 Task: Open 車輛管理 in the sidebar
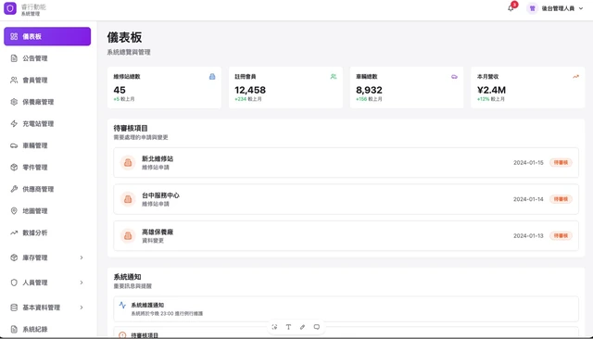click(x=47, y=145)
